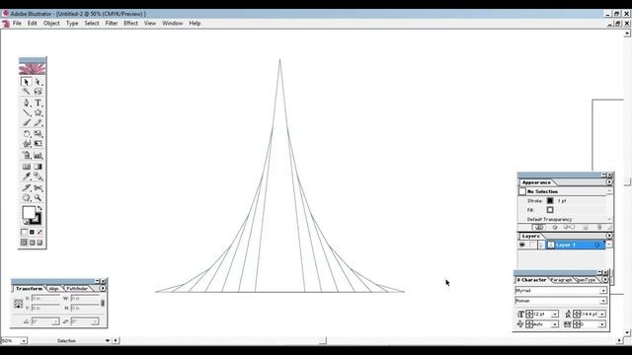Select the Hand tool
The height and width of the screenshot is (355, 632).
coord(27,197)
